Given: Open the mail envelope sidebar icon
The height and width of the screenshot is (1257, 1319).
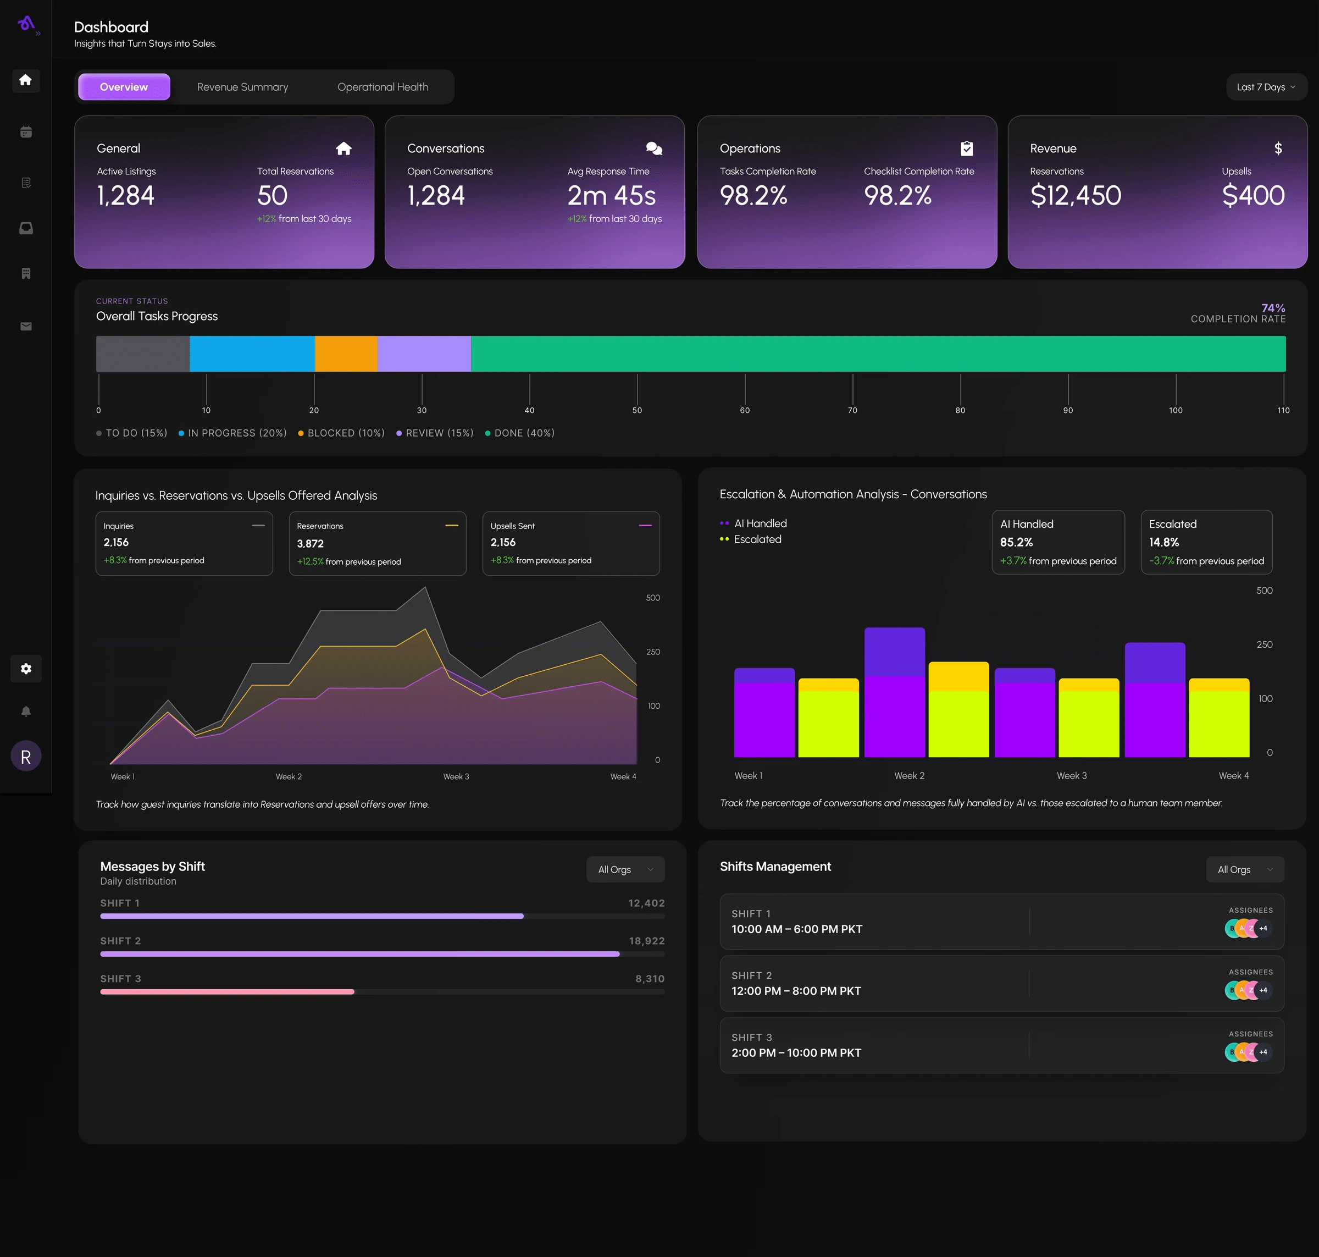Looking at the screenshot, I should (x=25, y=326).
